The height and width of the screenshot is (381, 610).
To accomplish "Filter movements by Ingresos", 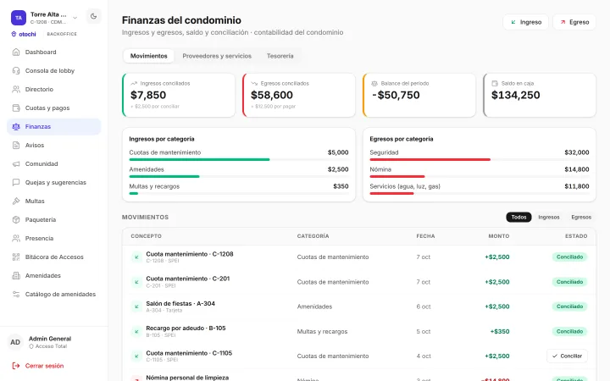I will [x=548, y=218].
